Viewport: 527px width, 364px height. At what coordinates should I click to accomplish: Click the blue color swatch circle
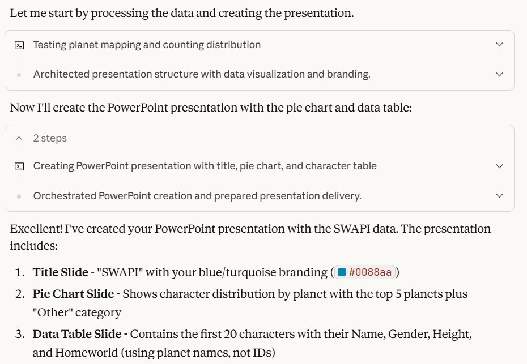point(342,272)
